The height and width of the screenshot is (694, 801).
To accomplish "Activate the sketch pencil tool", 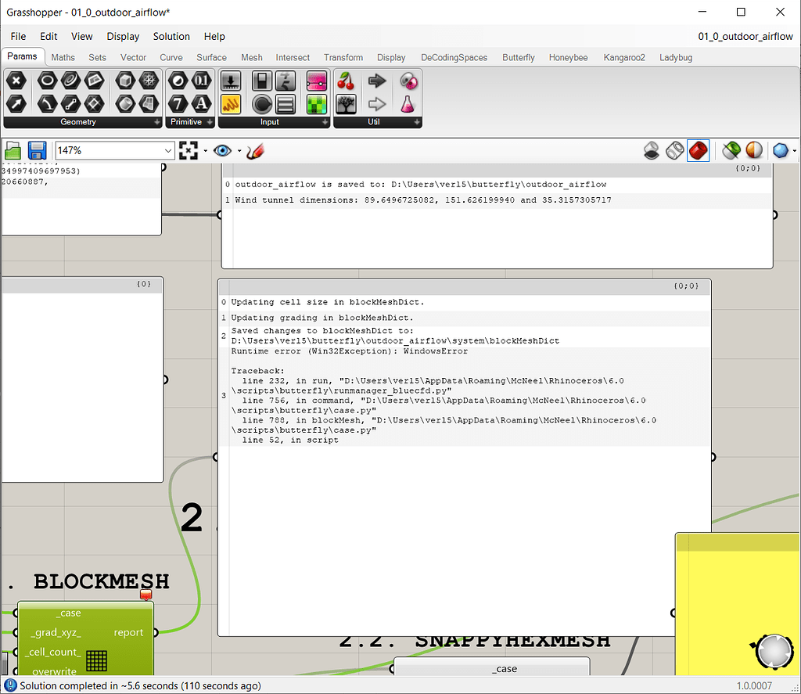I will click(255, 151).
